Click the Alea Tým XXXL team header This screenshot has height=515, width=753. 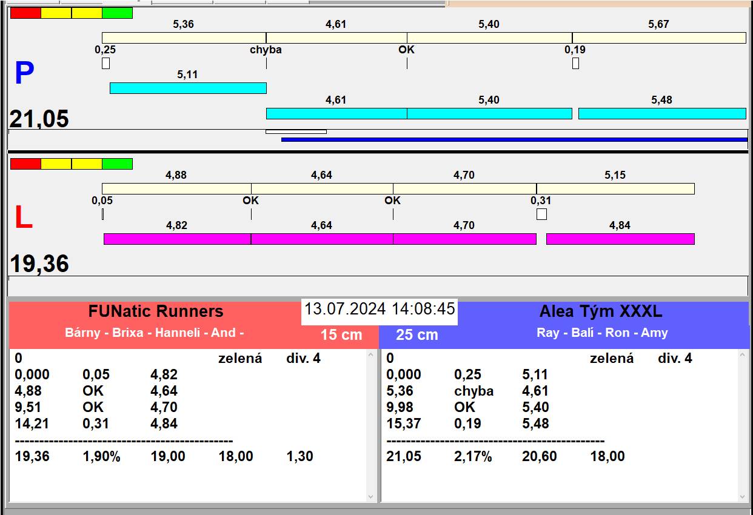coord(600,311)
